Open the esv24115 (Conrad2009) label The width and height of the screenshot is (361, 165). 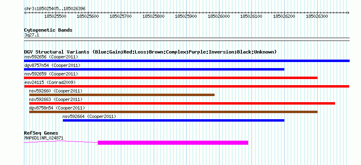pos(50,82)
